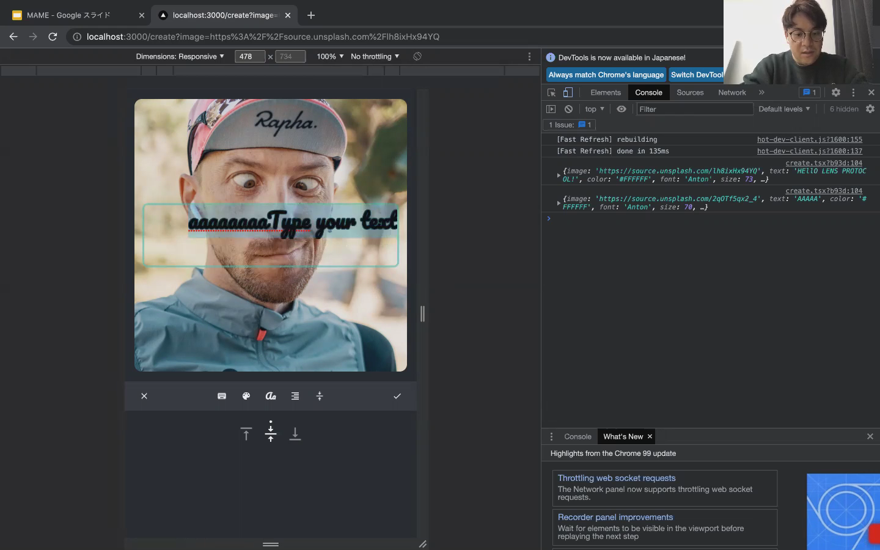
Task: Open hot-dev-client.js?1600:137 source link
Action: [x=810, y=151]
